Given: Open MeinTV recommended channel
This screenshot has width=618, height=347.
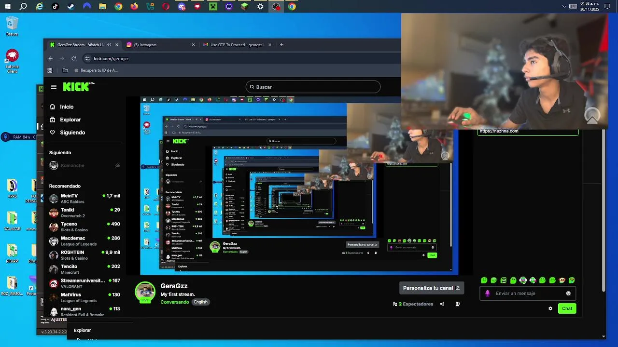Looking at the screenshot, I should click(x=84, y=199).
